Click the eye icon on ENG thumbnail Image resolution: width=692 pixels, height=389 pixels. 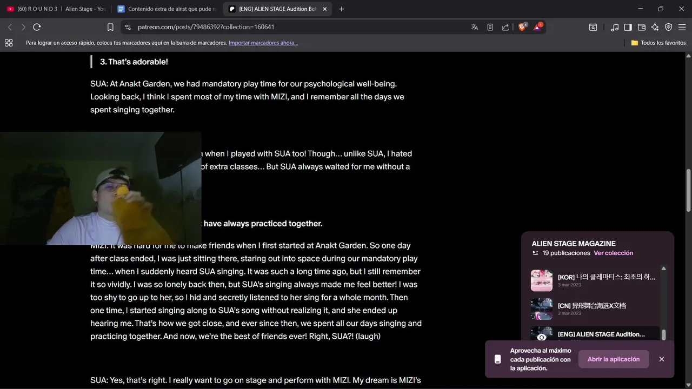(x=542, y=337)
